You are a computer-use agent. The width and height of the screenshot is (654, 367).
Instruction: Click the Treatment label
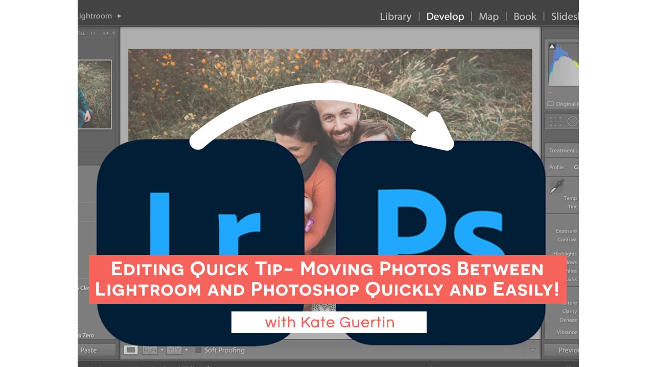(x=564, y=150)
